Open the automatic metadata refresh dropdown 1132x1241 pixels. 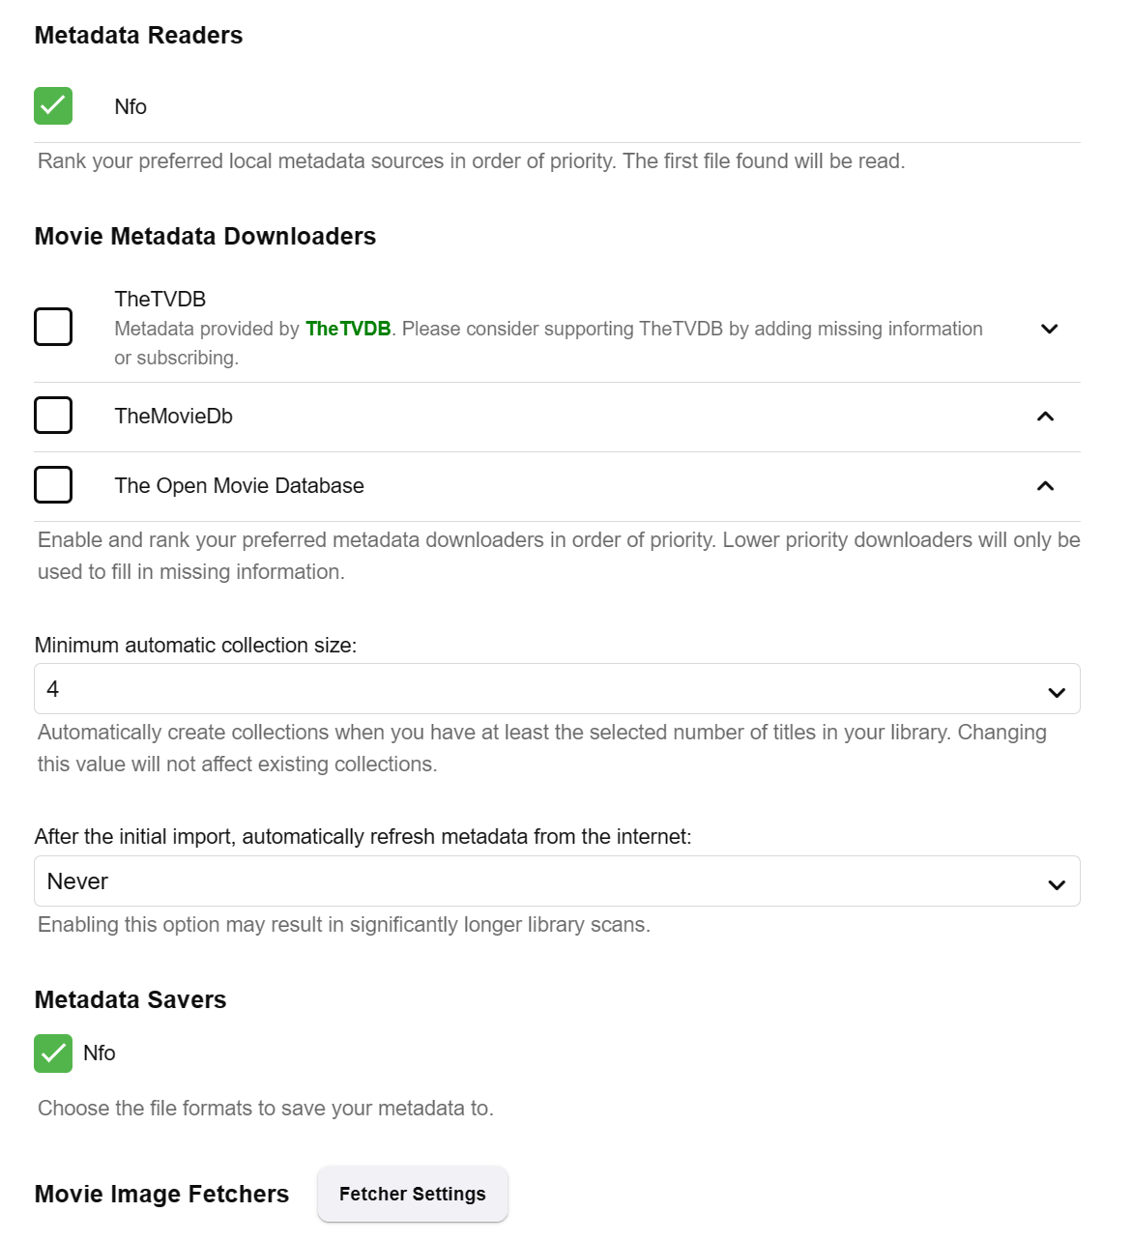click(557, 880)
